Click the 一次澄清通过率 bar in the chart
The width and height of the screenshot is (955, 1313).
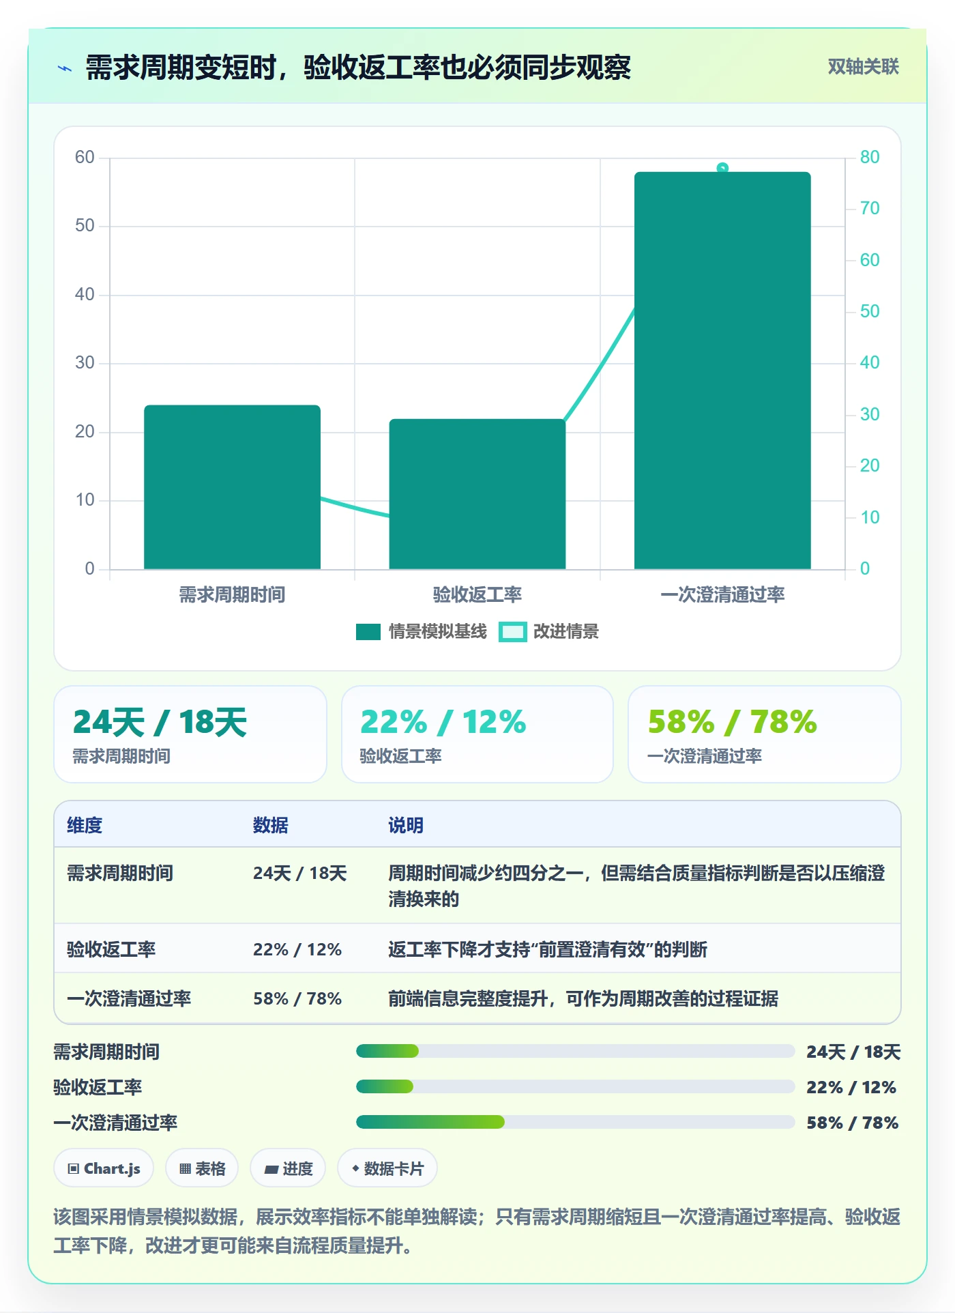[x=722, y=371]
